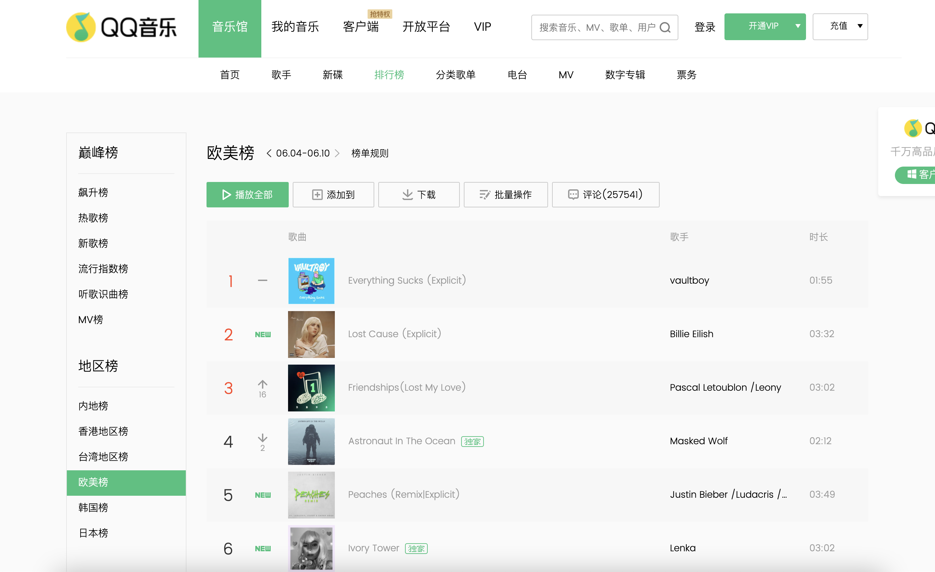Click artist Masked Wolf

699,441
